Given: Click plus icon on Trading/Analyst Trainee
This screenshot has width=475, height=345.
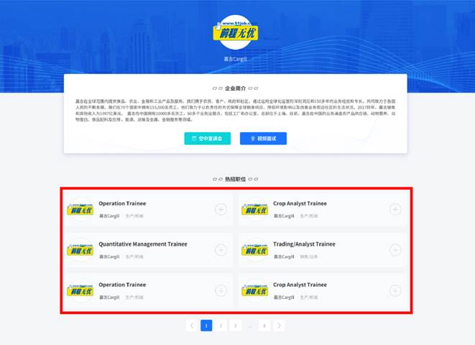Looking at the screenshot, I should (395, 250).
